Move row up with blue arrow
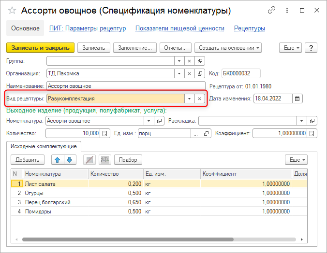 pos(58,160)
